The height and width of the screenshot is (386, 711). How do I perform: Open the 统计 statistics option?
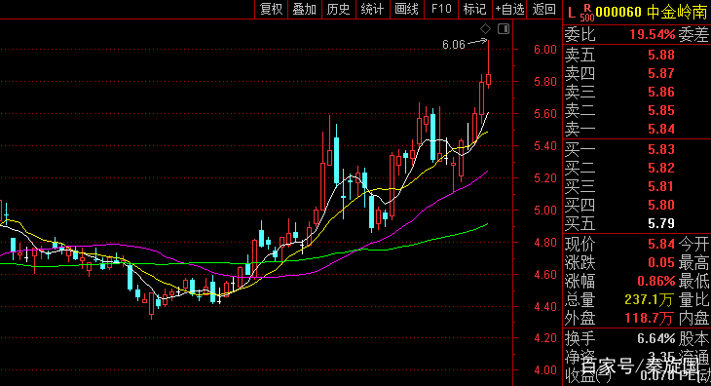(372, 9)
